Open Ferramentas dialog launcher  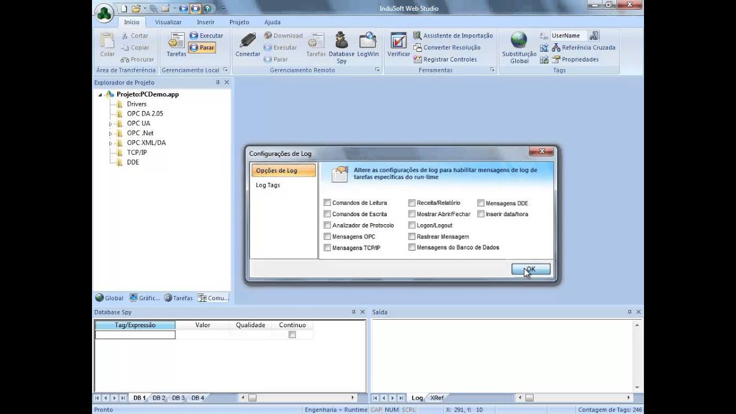(x=493, y=70)
